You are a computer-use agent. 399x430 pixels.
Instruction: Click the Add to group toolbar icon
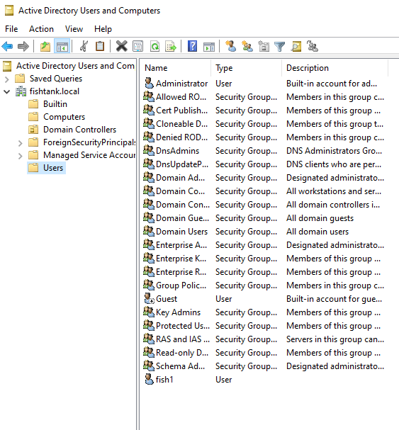pos(313,46)
